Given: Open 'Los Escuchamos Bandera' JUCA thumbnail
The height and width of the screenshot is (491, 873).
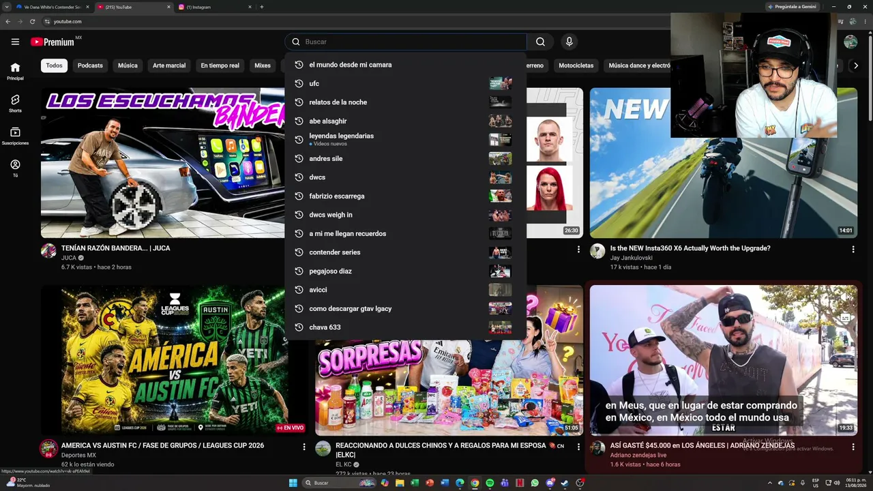Looking at the screenshot, I should (162, 163).
